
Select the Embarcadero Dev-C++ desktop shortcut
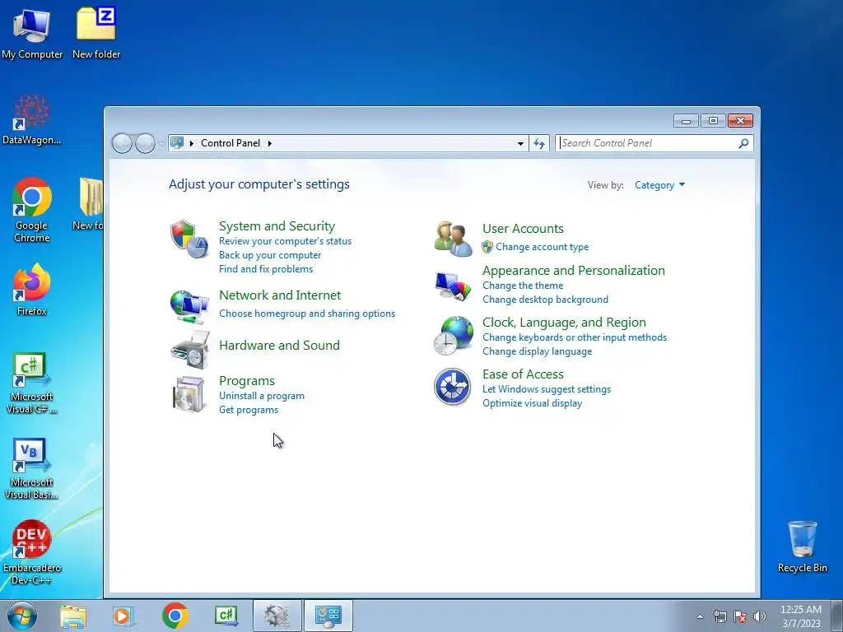click(x=32, y=552)
